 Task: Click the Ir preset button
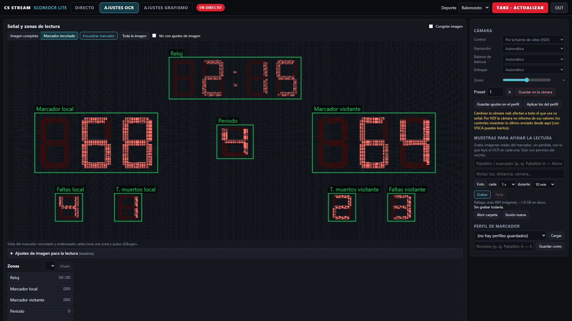(509, 92)
